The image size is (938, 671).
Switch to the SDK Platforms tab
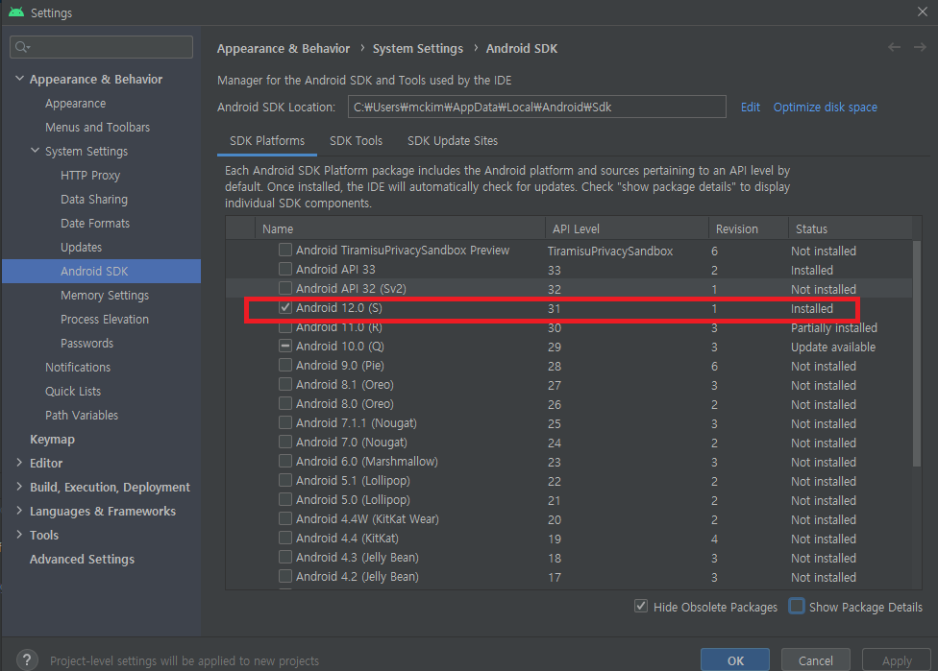point(267,141)
